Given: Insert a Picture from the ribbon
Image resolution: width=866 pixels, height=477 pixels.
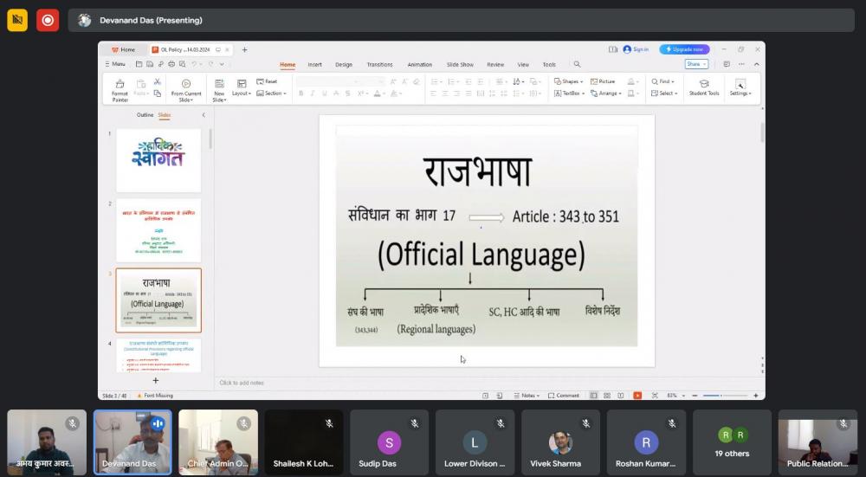Looking at the screenshot, I should coord(603,81).
